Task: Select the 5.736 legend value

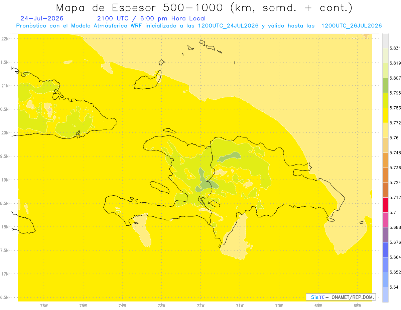Action: point(395,168)
